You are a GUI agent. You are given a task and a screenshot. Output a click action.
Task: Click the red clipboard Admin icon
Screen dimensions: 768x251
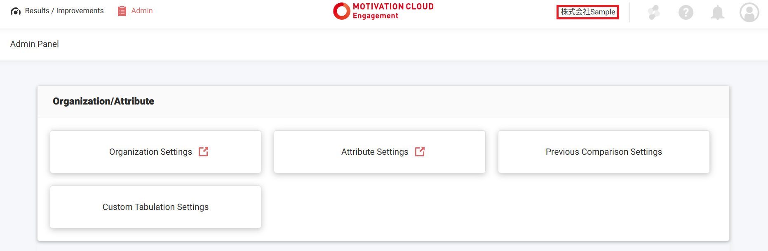[122, 11]
